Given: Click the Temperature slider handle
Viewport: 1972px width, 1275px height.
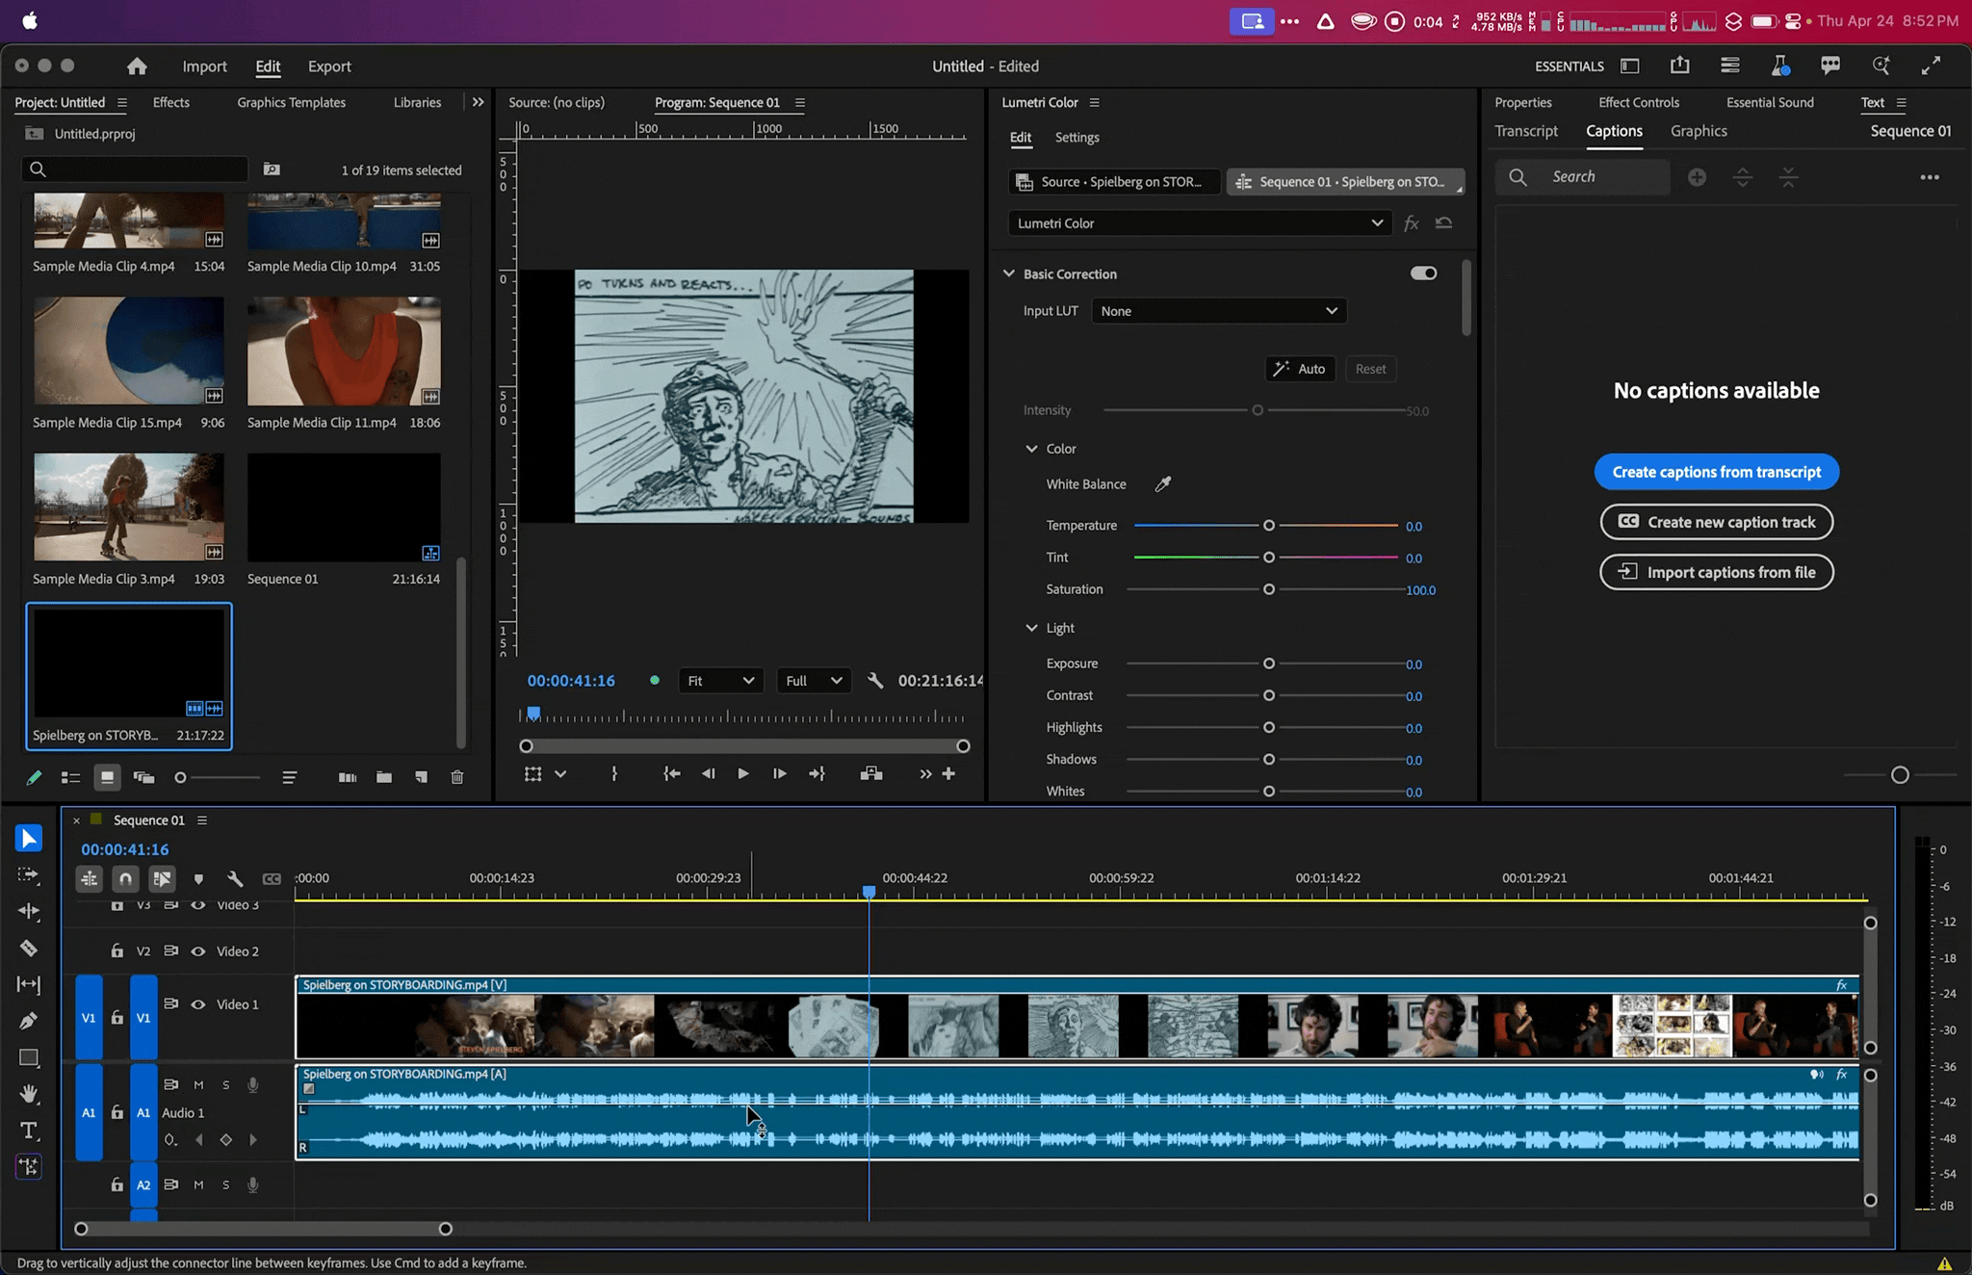Looking at the screenshot, I should [x=1269, y=526].
